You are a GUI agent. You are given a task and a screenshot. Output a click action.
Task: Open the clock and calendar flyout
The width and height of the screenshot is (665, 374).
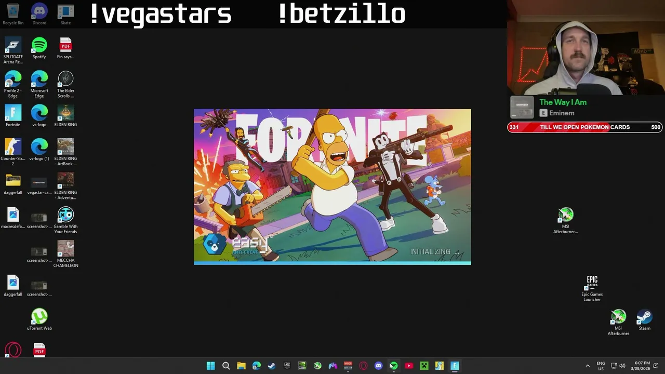[640, 366]
